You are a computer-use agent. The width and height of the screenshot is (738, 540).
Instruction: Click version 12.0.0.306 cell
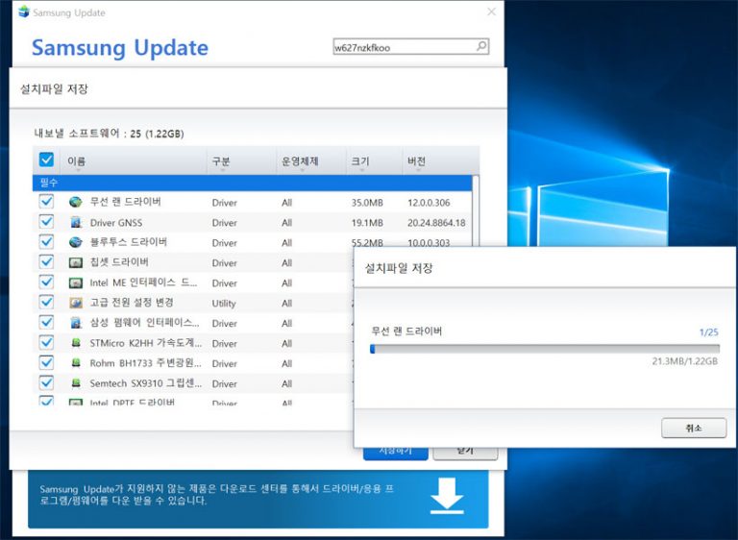tap(429, 203)
